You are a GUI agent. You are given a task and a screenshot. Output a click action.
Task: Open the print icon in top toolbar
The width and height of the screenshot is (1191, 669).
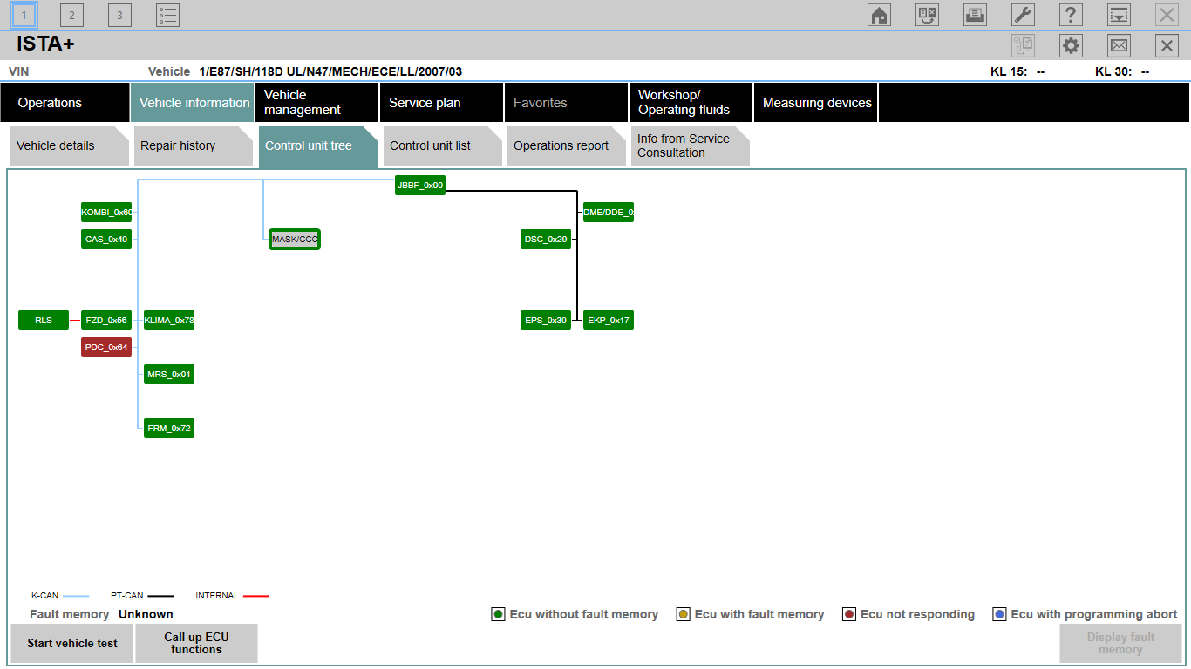975,15
